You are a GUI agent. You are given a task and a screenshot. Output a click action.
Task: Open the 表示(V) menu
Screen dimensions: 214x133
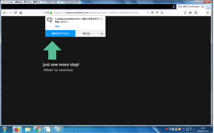tap(27, 2)
